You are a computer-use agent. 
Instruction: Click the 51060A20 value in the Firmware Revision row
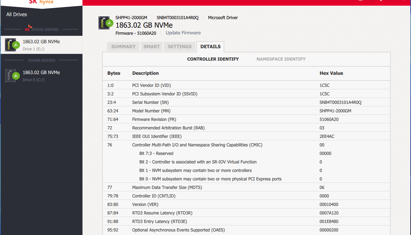329,119
